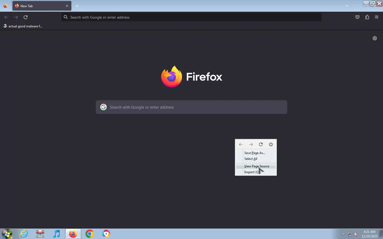Reload the page using toolbar refresh icon
383x239 pixels.
pos(26,17)
